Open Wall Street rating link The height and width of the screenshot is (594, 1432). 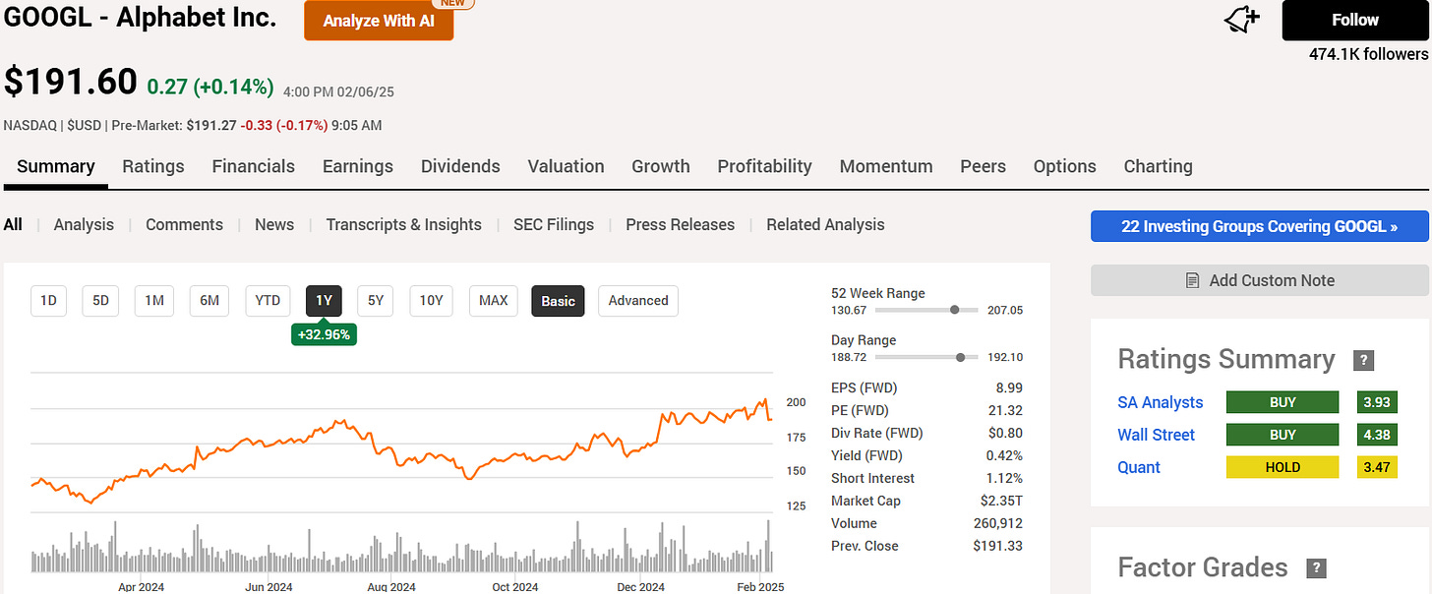[1157, 435]
